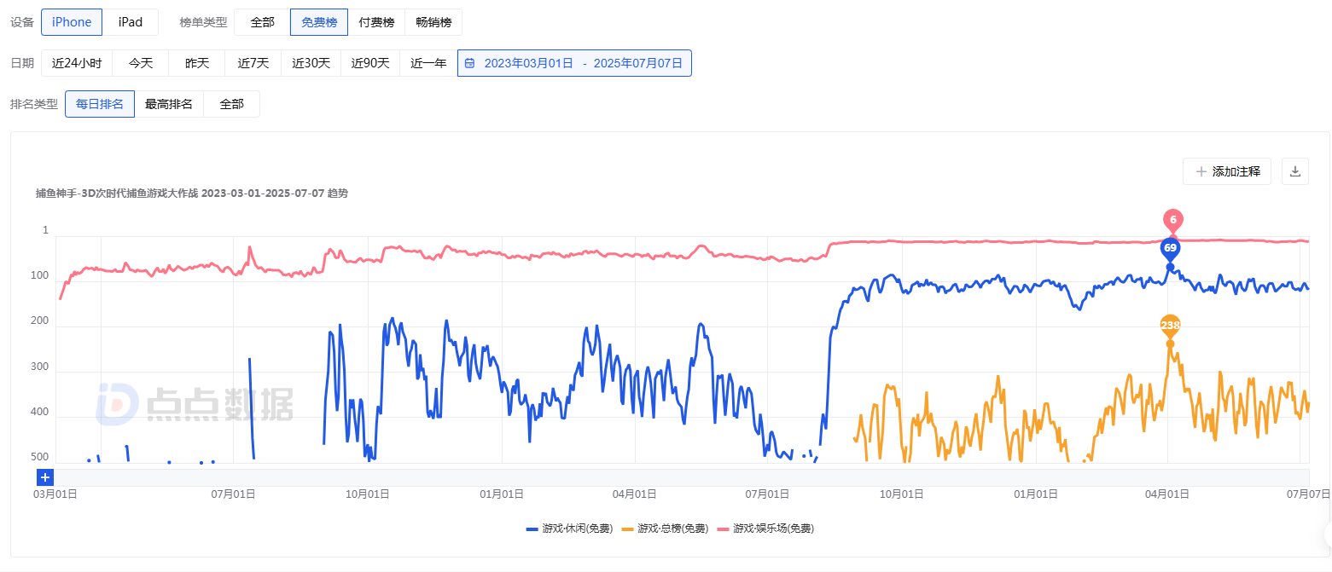Toggle 游戏-休闲(免费) legend series
The height and width of the screenshot is (572, 1332).
[569, 529]
